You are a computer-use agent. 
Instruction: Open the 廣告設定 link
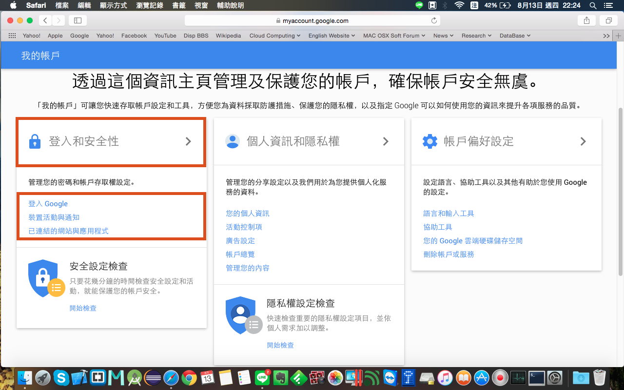[x=240, y=241]
